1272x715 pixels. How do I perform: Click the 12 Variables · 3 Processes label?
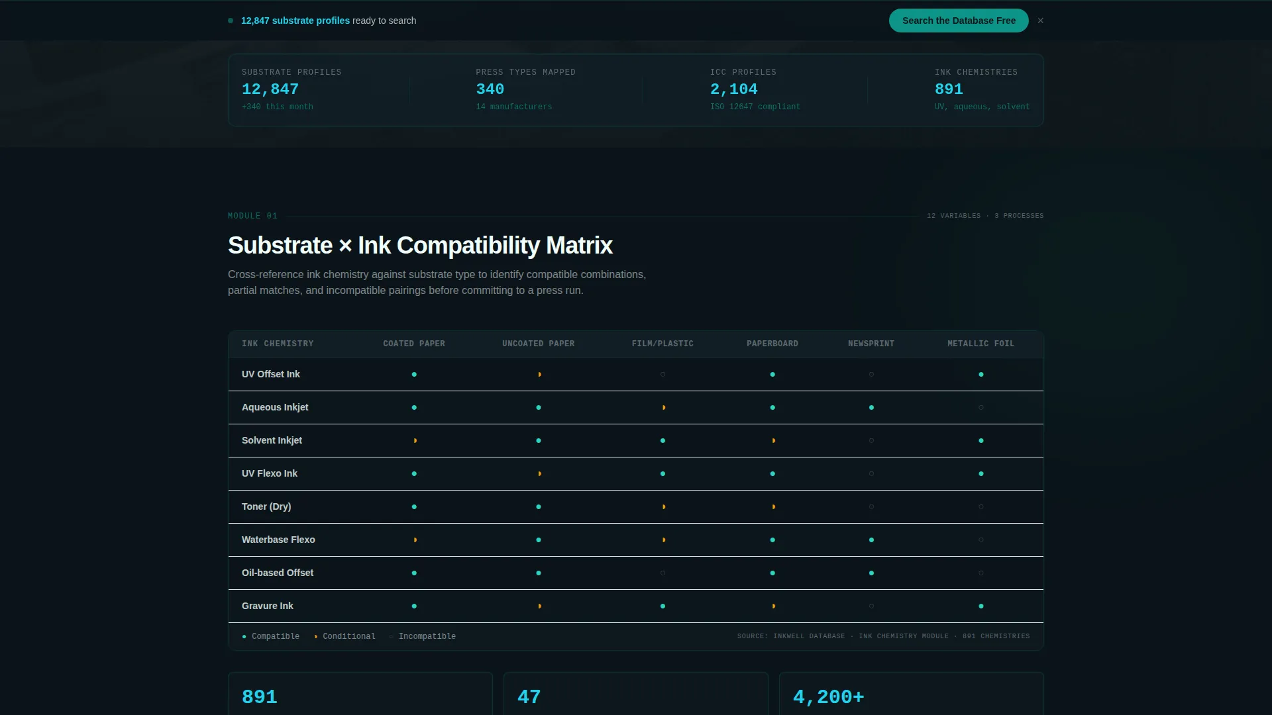tap(985, 216)
